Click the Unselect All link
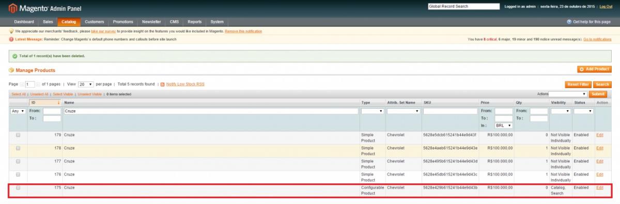Image resolution: width=620 pixels, height=204 pixels. (39, 94)
